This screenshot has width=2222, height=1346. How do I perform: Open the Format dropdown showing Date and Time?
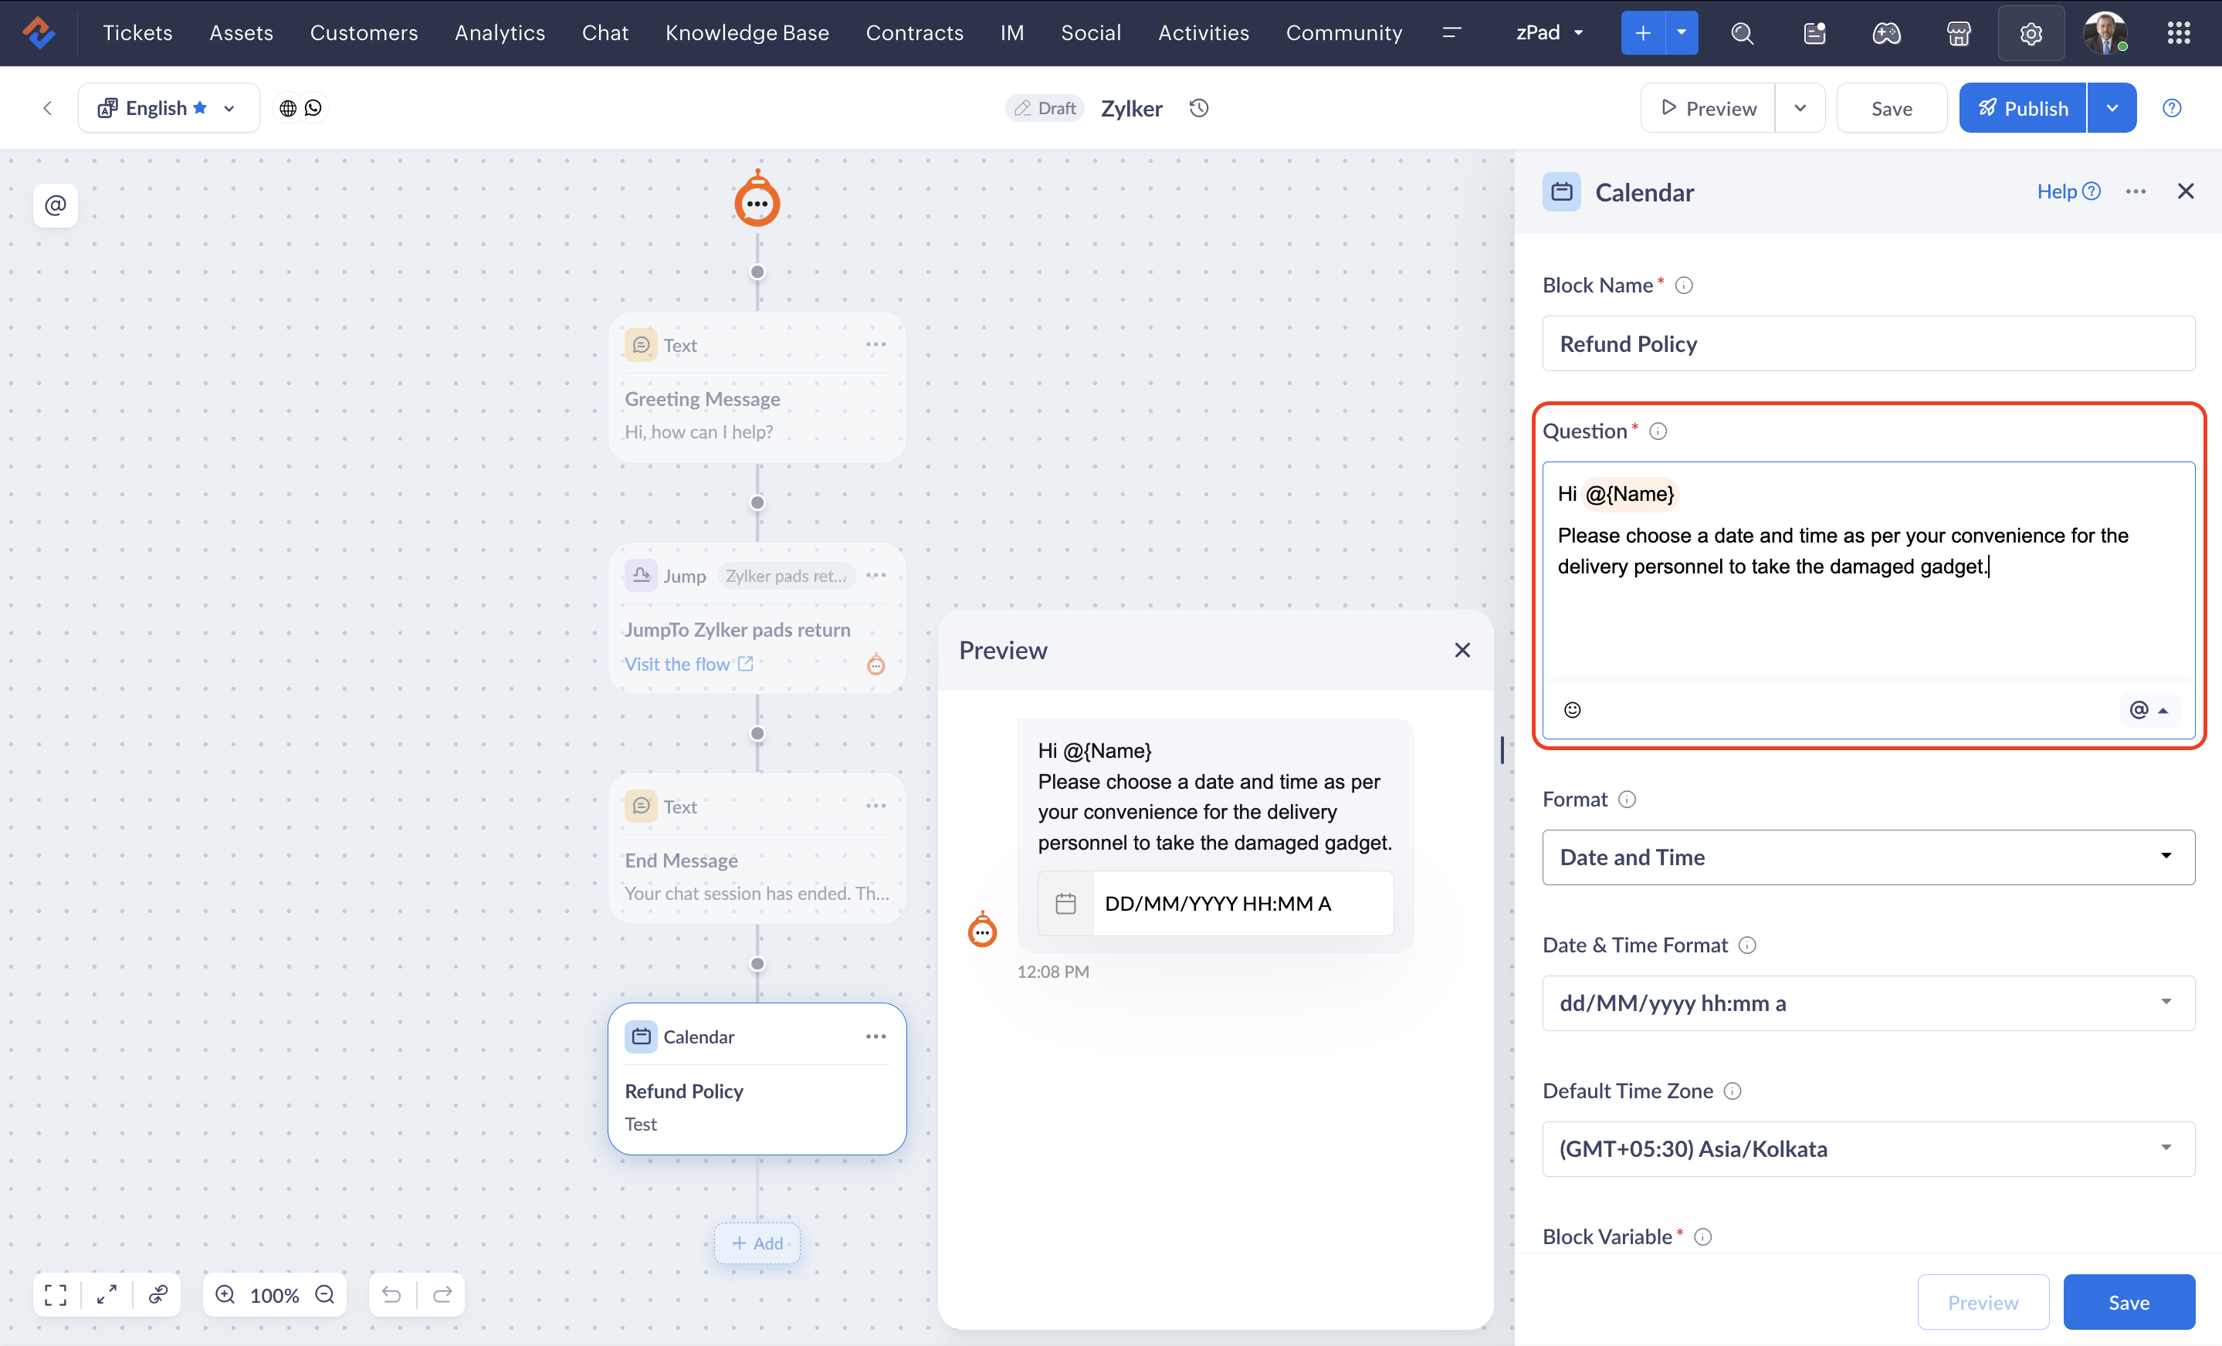[1868, 857]
